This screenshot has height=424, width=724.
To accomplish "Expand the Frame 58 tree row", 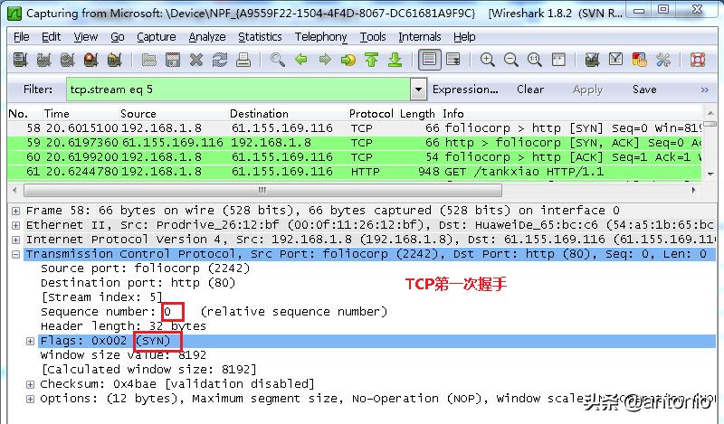I will coord(15,211).
